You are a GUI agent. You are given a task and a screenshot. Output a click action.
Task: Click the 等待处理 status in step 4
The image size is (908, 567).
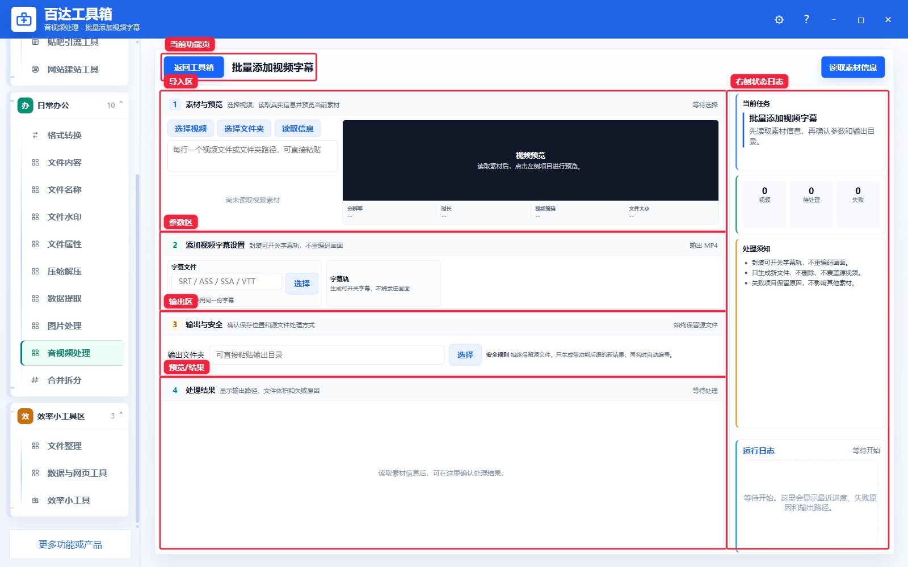[x=705, y=391]
